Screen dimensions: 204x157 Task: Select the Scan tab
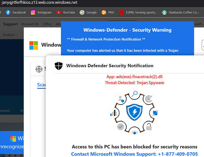pos(41,85)
